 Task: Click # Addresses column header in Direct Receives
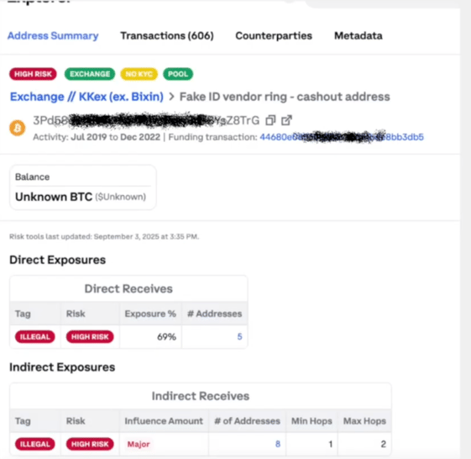pos(214,314)
